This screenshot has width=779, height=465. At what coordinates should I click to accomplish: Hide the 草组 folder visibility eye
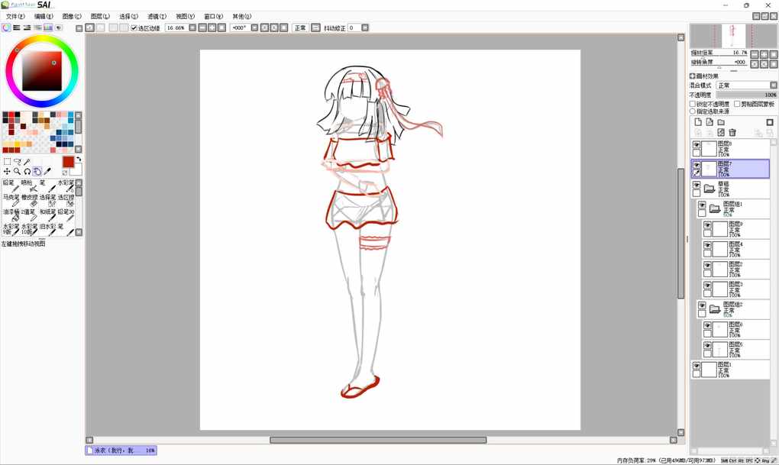pyautogui.click(x=697, y=185)
